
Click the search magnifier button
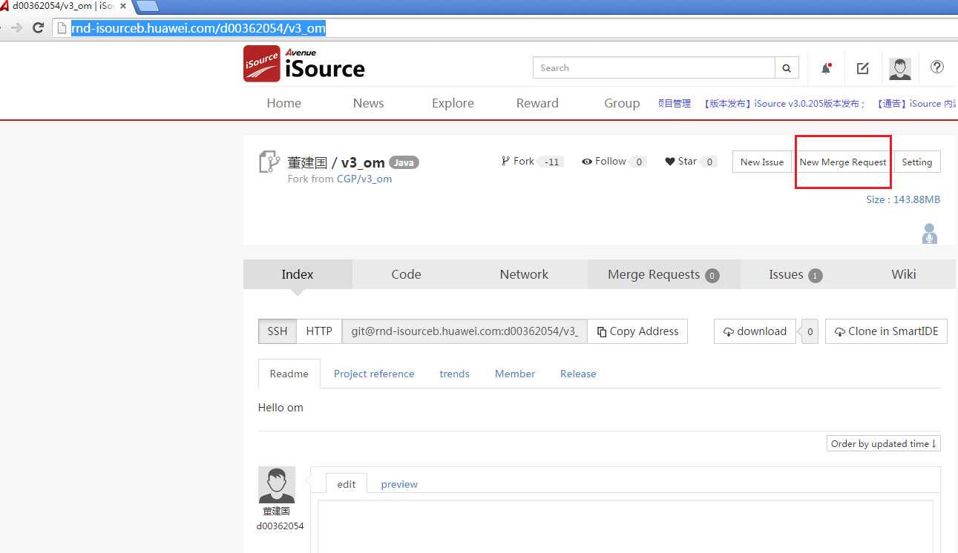787,68
